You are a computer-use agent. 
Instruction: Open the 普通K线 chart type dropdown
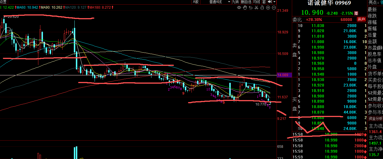[x=220, y=2]
